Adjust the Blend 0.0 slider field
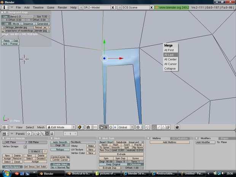Screen dimensions: 236x177 pos(22,16)
